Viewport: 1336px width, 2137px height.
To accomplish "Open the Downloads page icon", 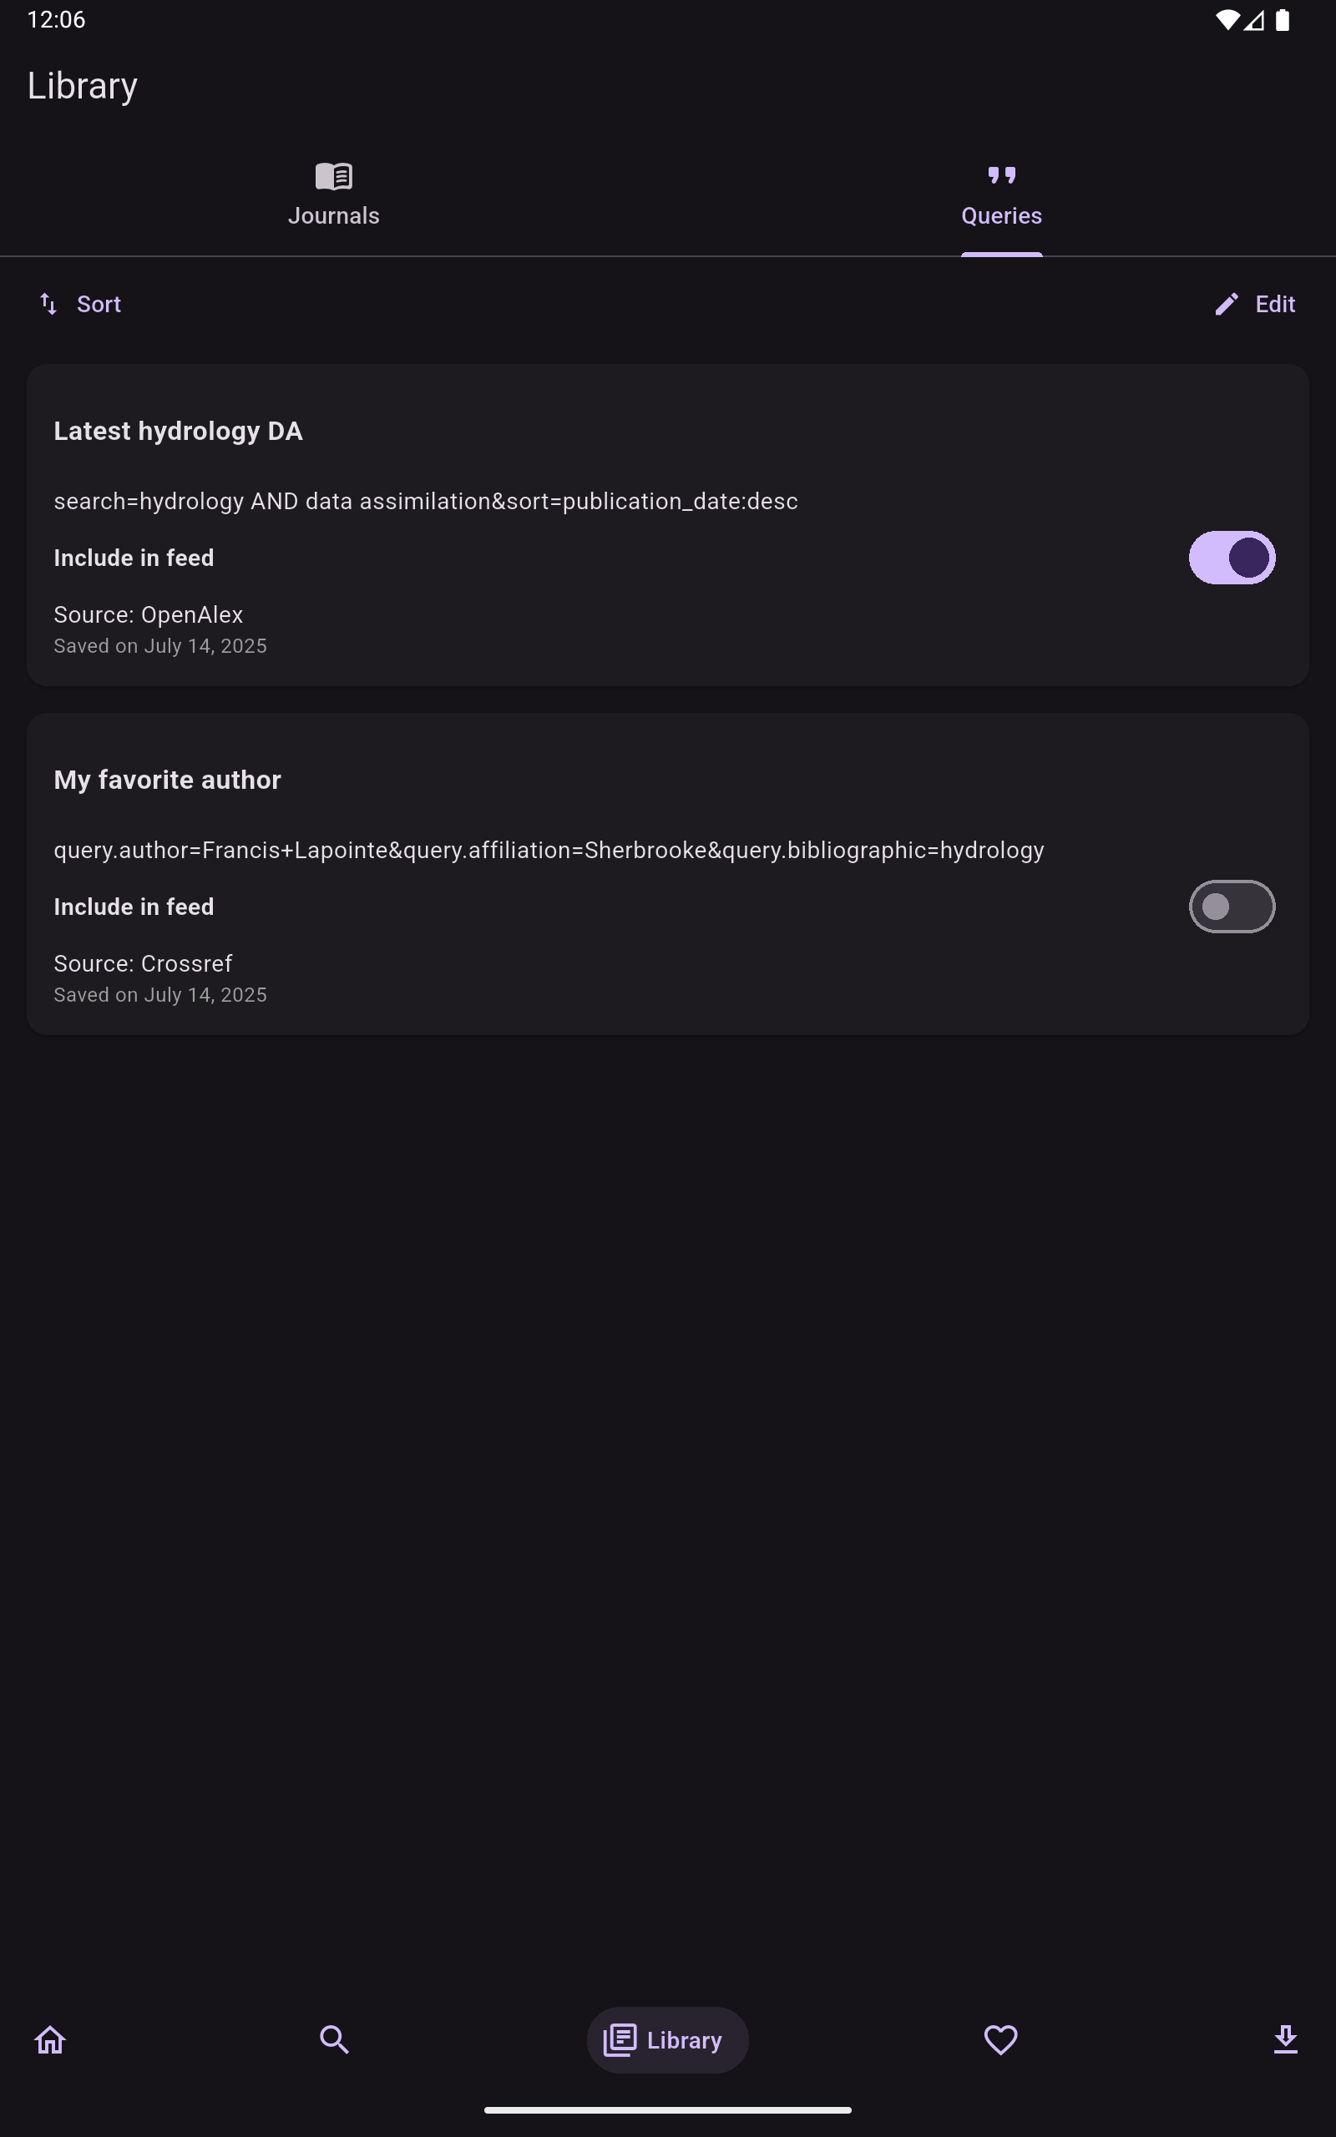I will pos(1285,2040).
